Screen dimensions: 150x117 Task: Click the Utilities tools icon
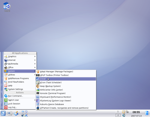coord(6,75)
